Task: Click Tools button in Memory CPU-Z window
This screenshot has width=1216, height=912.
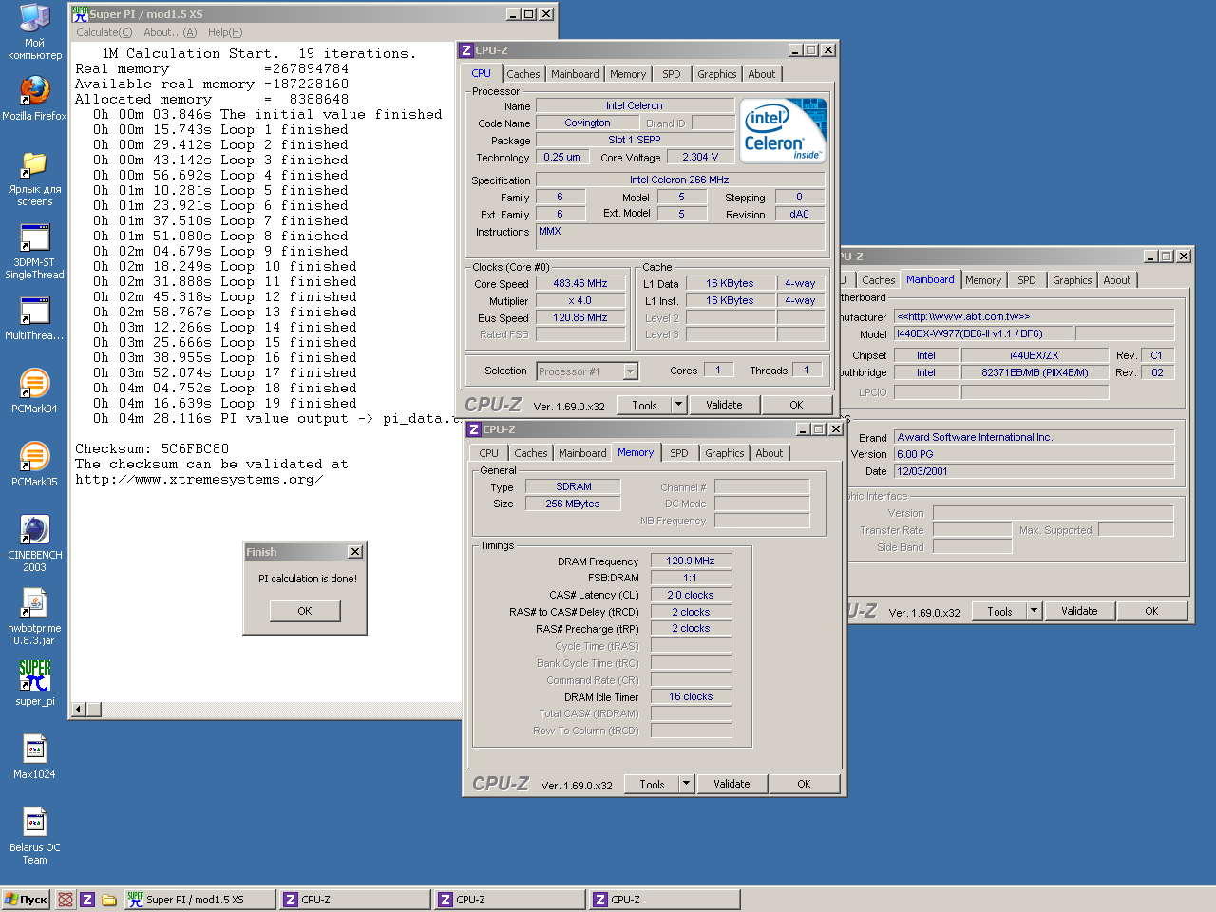Action: (x=652, y=784)
